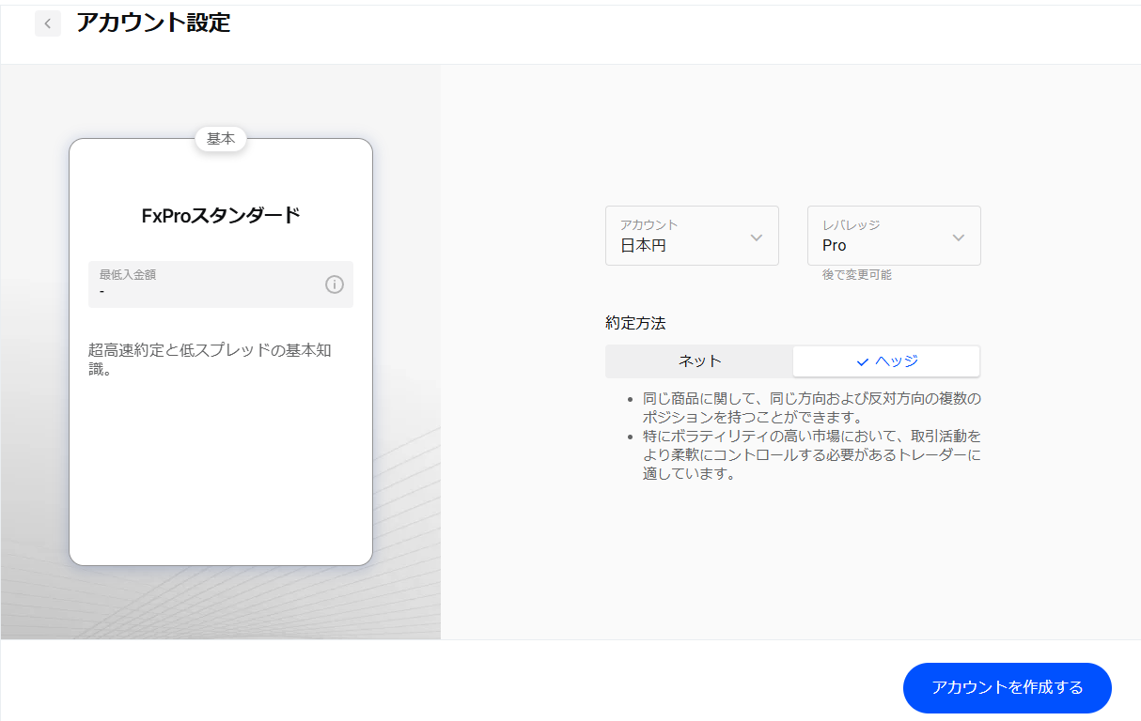The width and height of the screenshot is (1141, 721).
Task: Click the checkmark icon next to ヘッジ
Action: click(862, 361)
